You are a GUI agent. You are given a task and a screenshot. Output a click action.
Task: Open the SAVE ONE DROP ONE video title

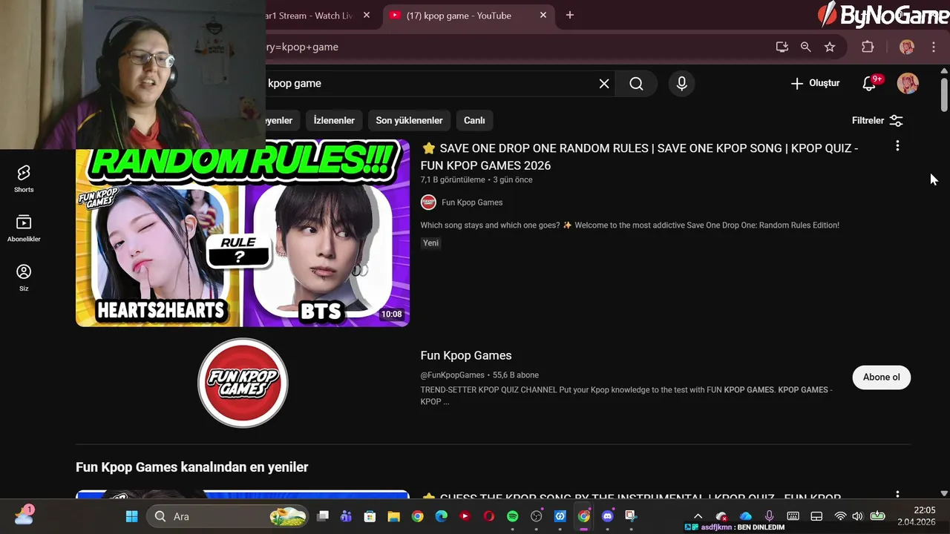coord(639,156)
